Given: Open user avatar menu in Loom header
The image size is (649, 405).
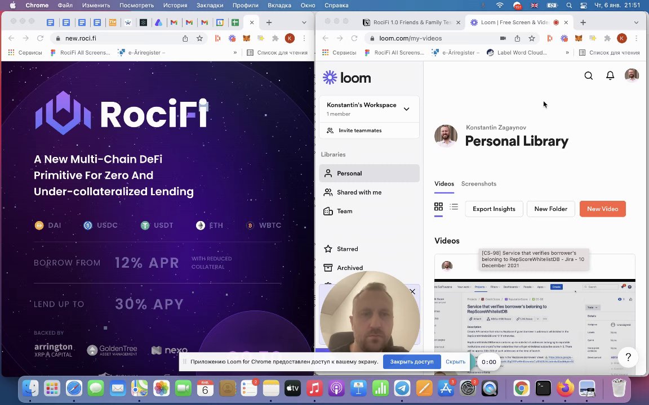Looking at the screenshot, I should 631,75.
